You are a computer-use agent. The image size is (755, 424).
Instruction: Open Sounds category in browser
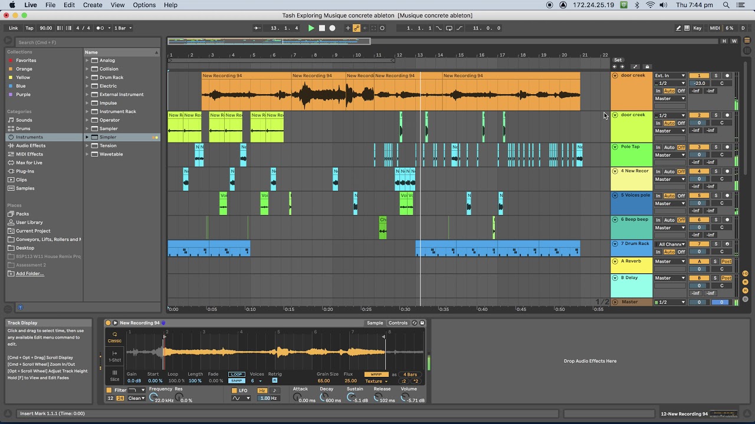point(24,120)
